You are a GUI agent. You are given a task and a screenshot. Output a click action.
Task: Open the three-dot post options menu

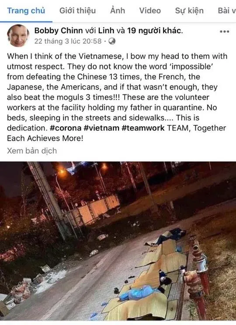224,32
